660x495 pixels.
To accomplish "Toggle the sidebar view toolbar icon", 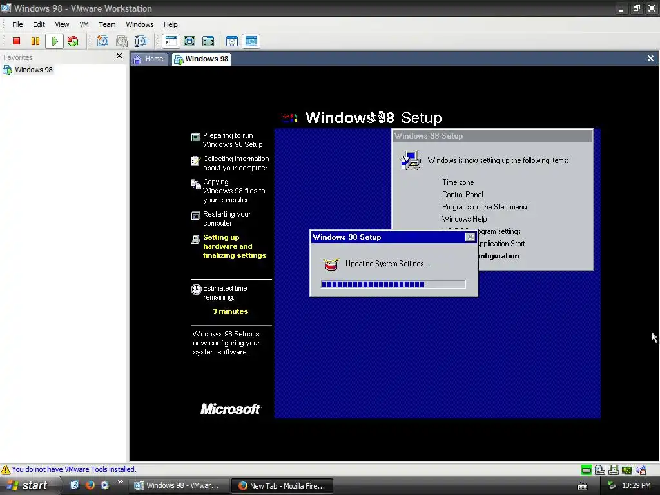I will [171, 41].
